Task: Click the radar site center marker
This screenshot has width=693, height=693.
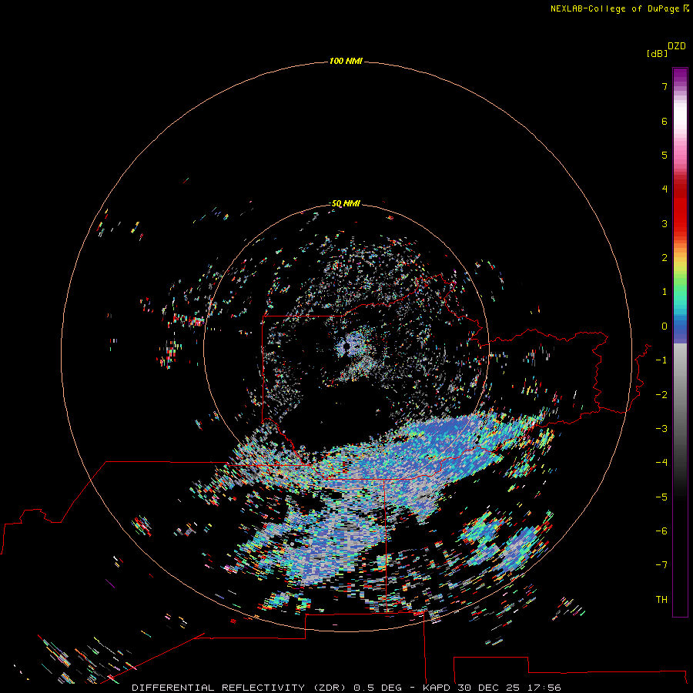Action: 346,348
